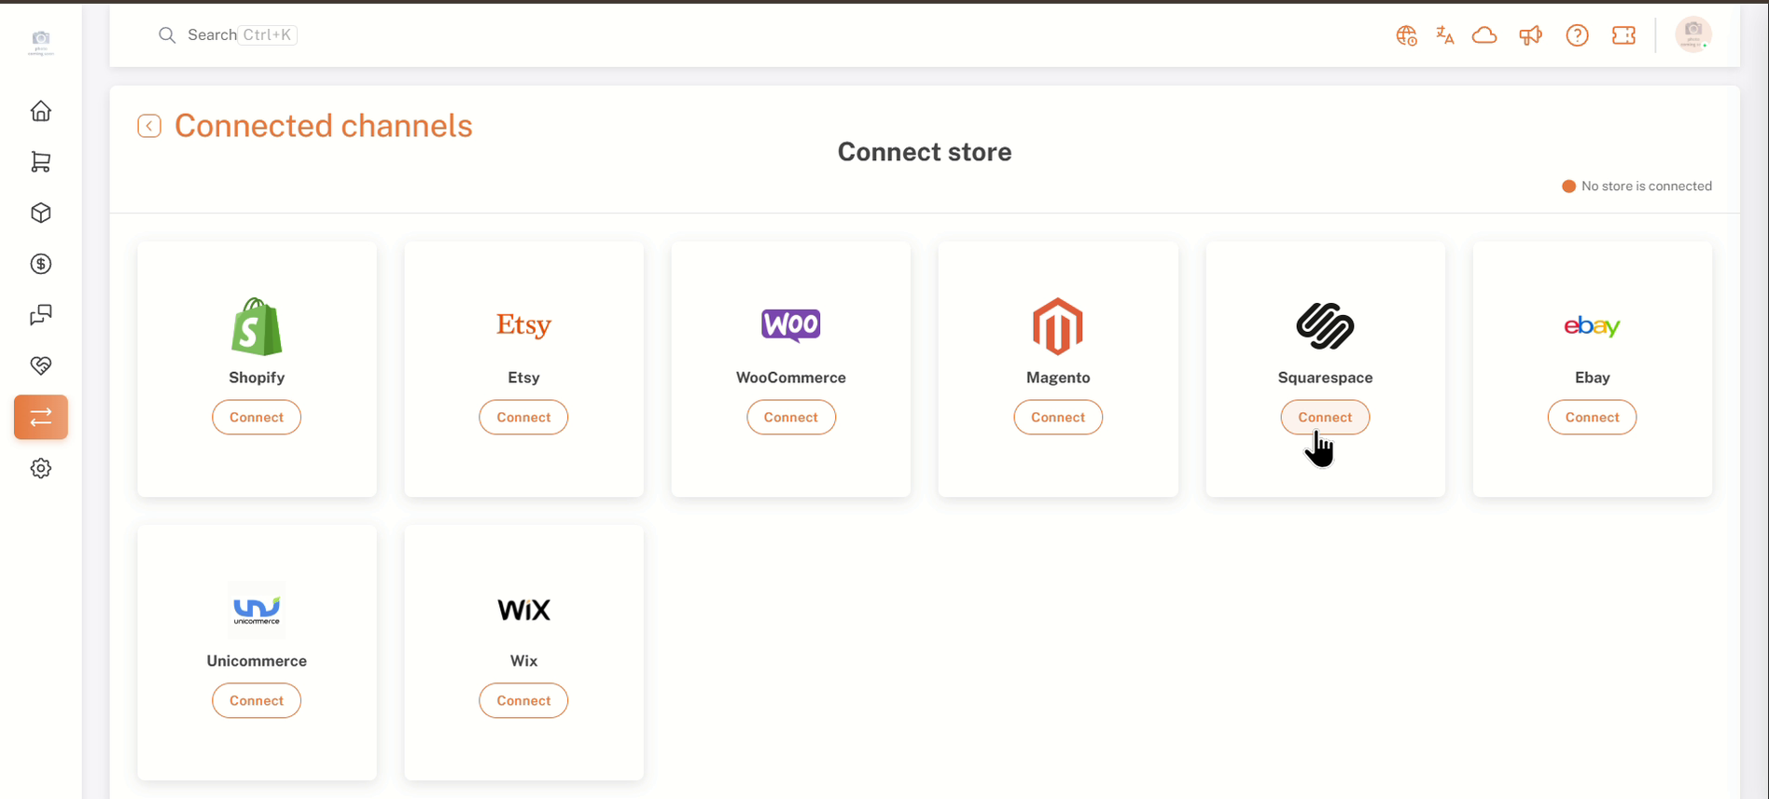Connect the Magento store
1769x799 pixels.
point(1058,417)
